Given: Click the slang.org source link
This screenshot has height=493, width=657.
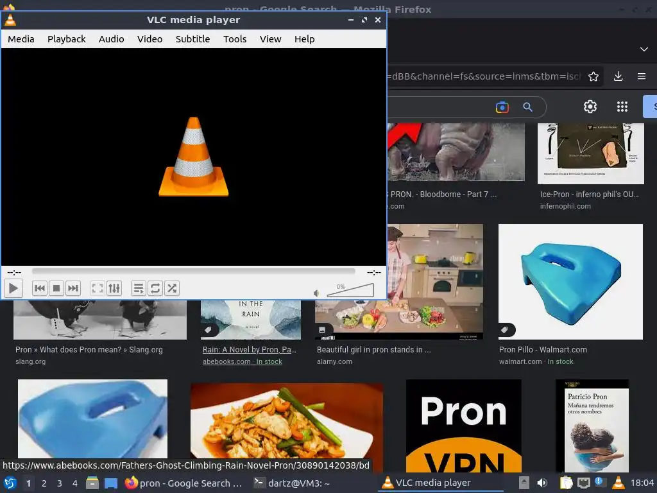Looking at the screenshot, I should [x=30, y=361].
